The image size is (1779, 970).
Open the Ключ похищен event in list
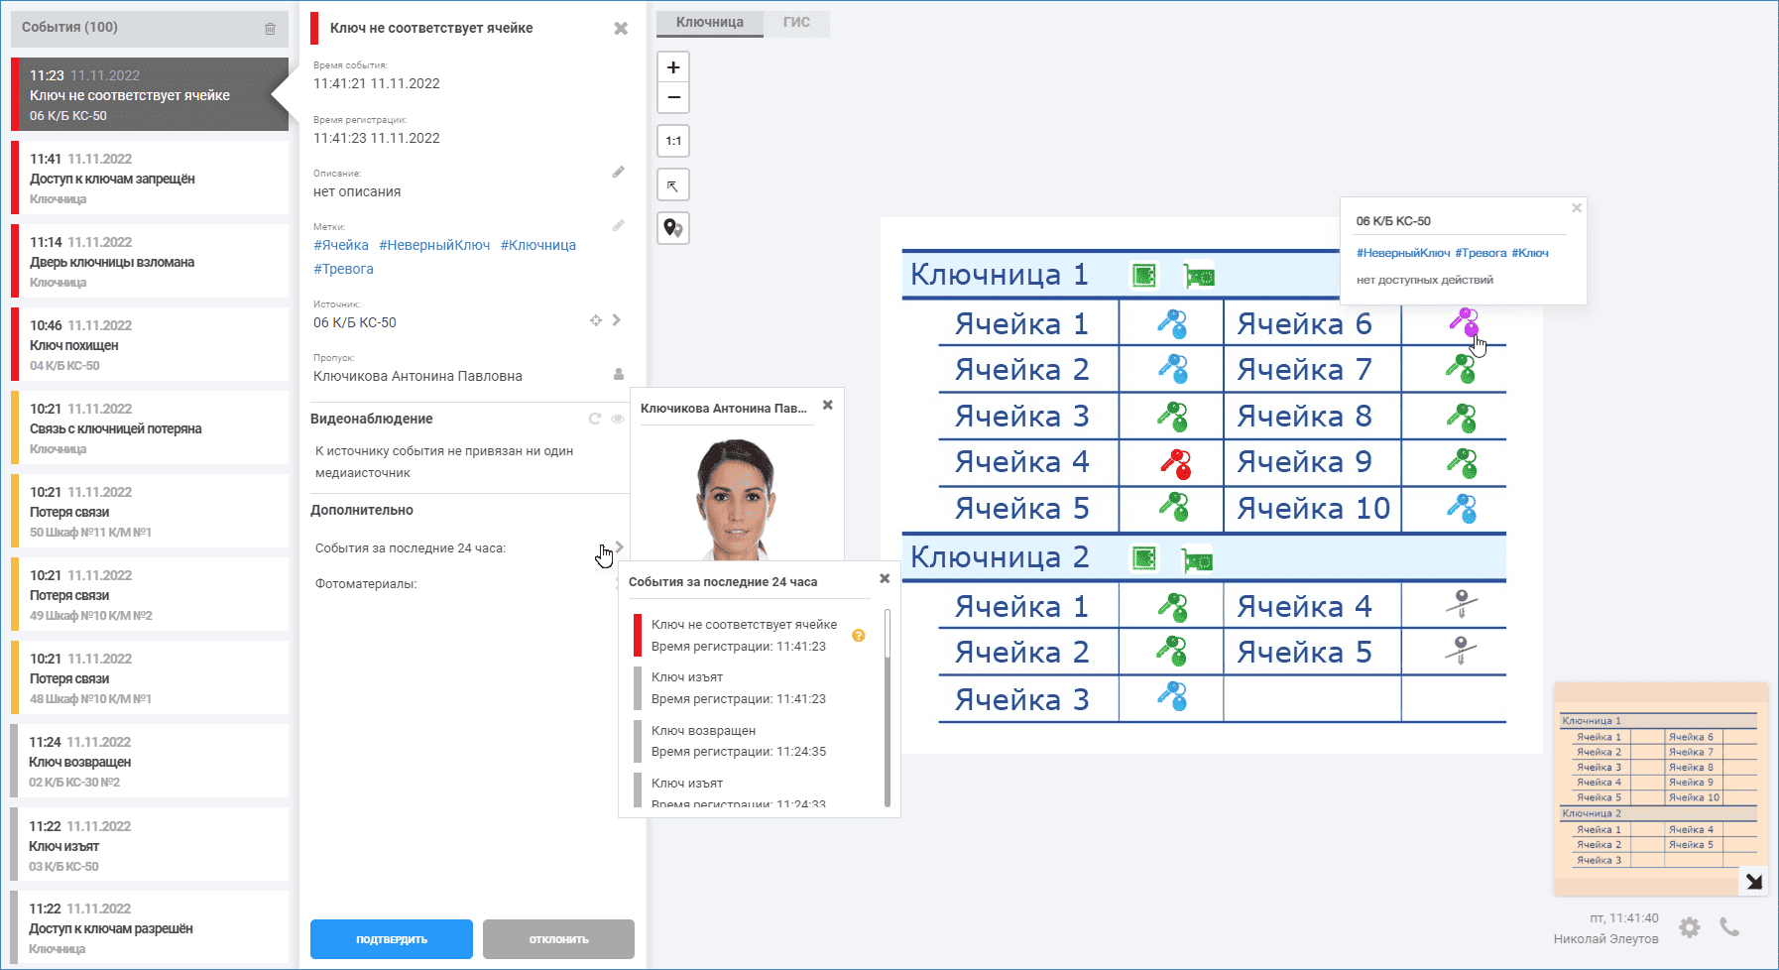pyautogui.click(x=149, y=345)
